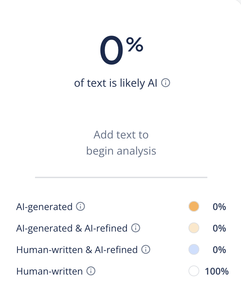This screenshot has width=241, height=287.
Task: Click 'of text is likely AI' caption
Action: tap(116, 83)
